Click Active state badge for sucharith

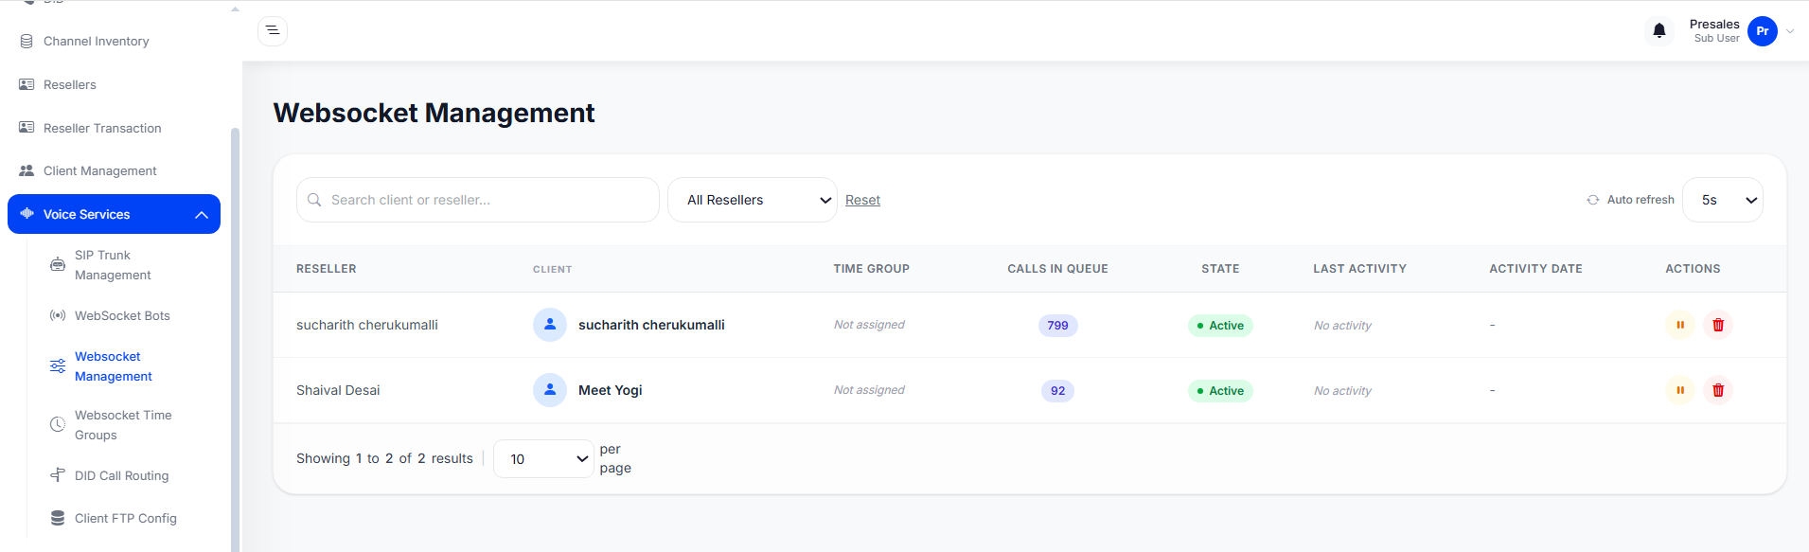click(x=1220, y=326)
